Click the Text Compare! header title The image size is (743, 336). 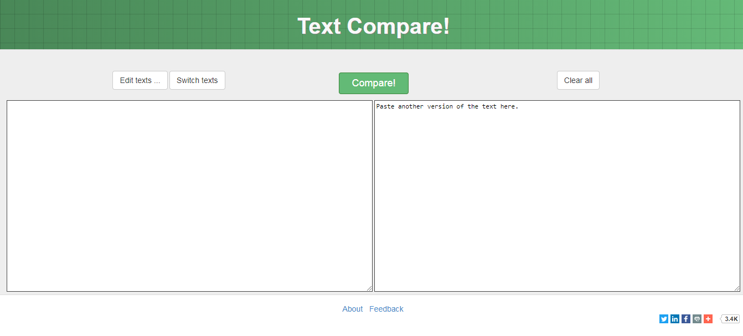tap(373, 26)
